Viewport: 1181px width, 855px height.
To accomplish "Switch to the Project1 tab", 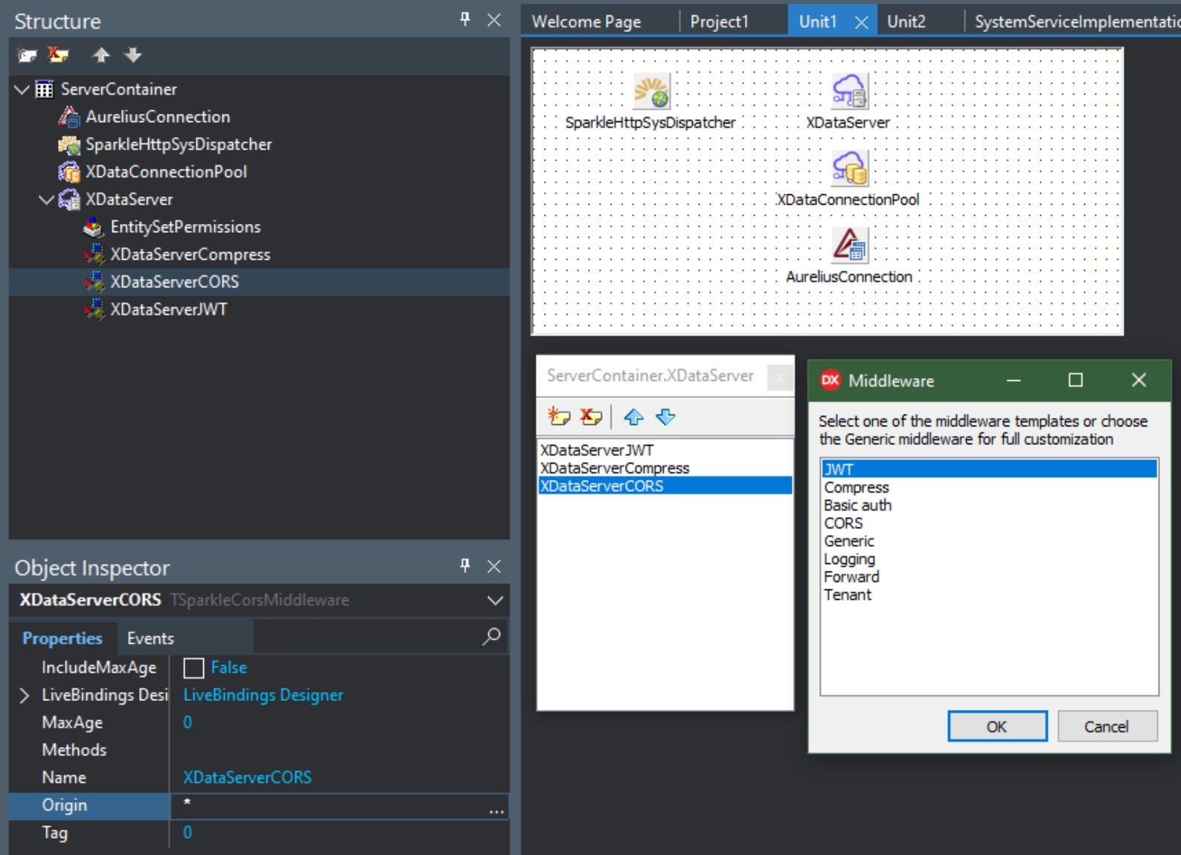I will 719,22.
